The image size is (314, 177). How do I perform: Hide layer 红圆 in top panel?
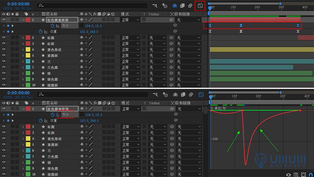point(4,38)
